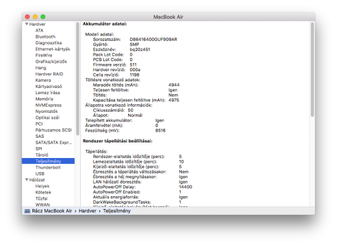The width and height of the screenshot is (337, 246).
Task: Select Ethernet-kártyák in the sidebar
Action: click(53, 49)
